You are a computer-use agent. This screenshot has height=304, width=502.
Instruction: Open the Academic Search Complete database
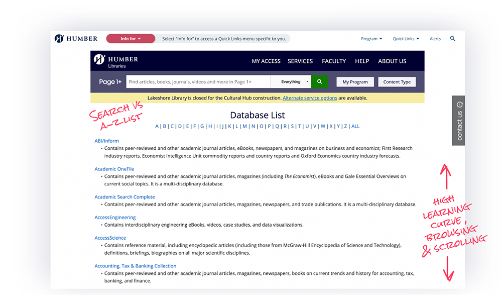pyautogui.click(x=124, y=197)
